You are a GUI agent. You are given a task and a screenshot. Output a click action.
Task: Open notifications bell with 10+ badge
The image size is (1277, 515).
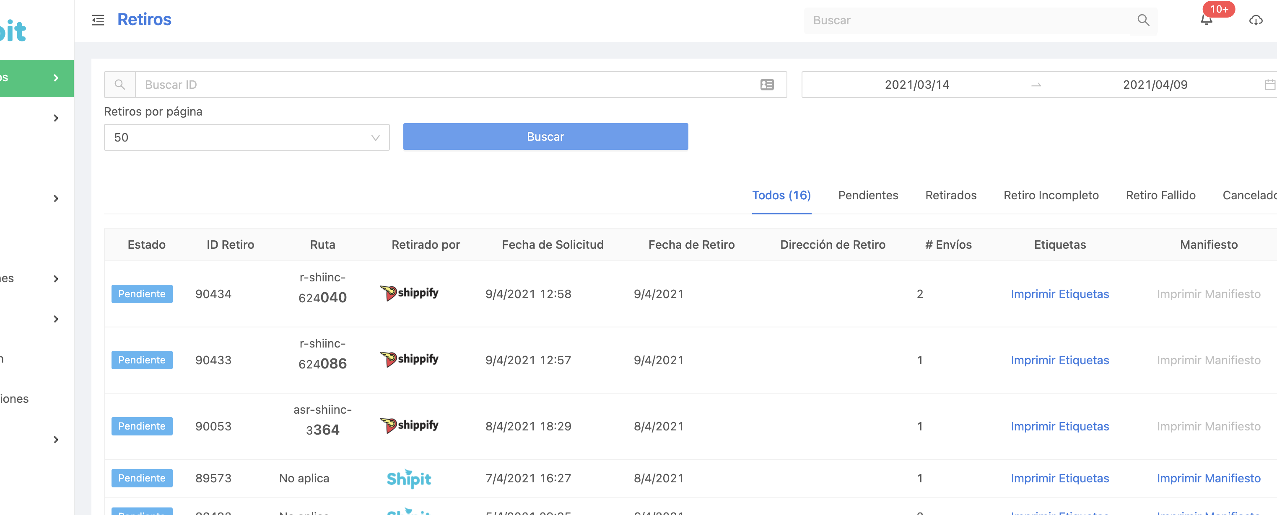[1206, 20]
